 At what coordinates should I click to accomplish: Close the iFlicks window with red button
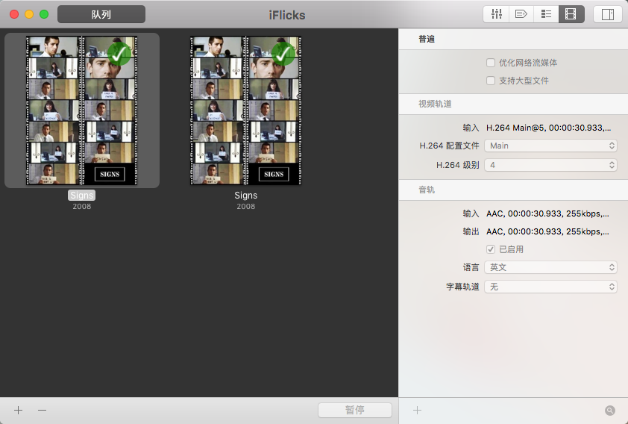(x=14, y=14)
